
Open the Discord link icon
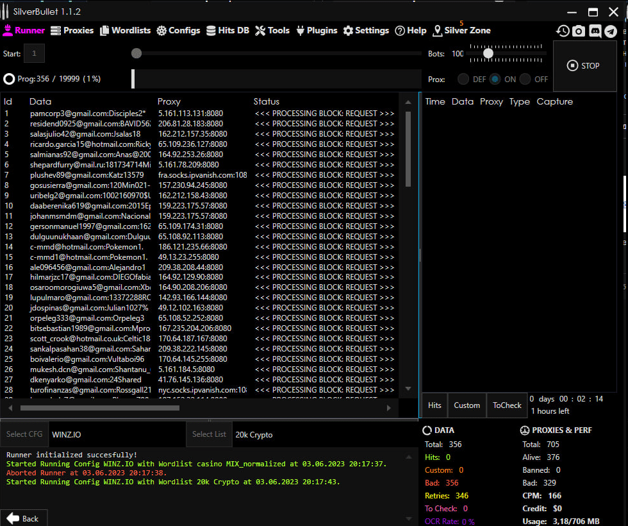595,31
